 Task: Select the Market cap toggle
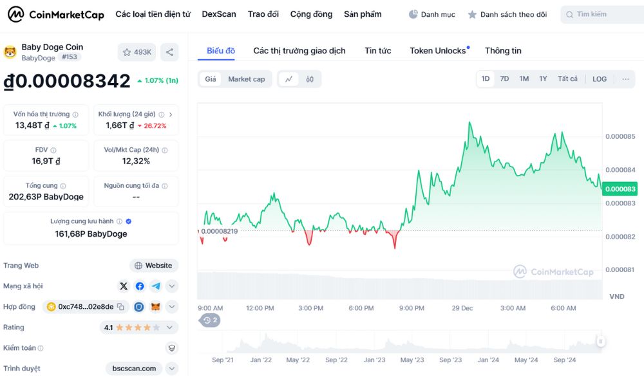click(x=247, y=79)
